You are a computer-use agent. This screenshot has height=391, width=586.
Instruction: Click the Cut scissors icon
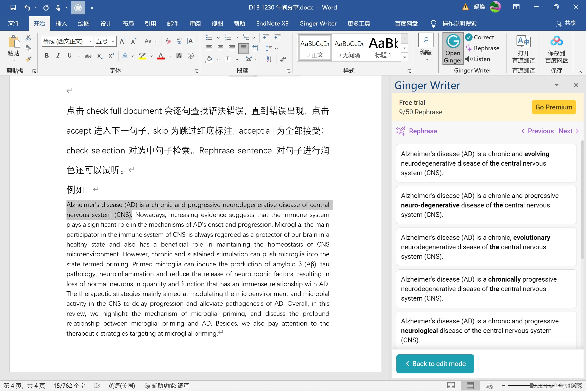(x=28, y=37)
